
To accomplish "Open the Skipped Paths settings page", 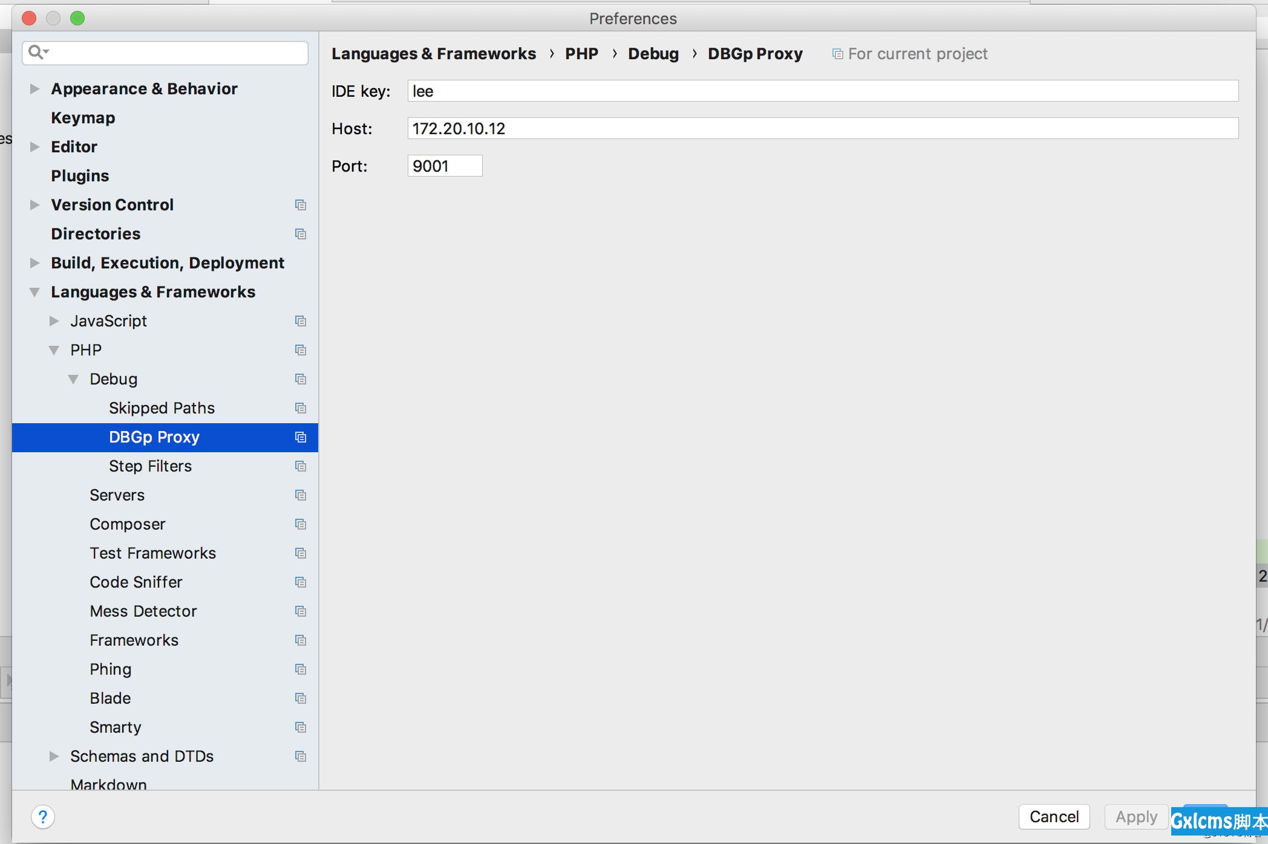I will (162, 408).
